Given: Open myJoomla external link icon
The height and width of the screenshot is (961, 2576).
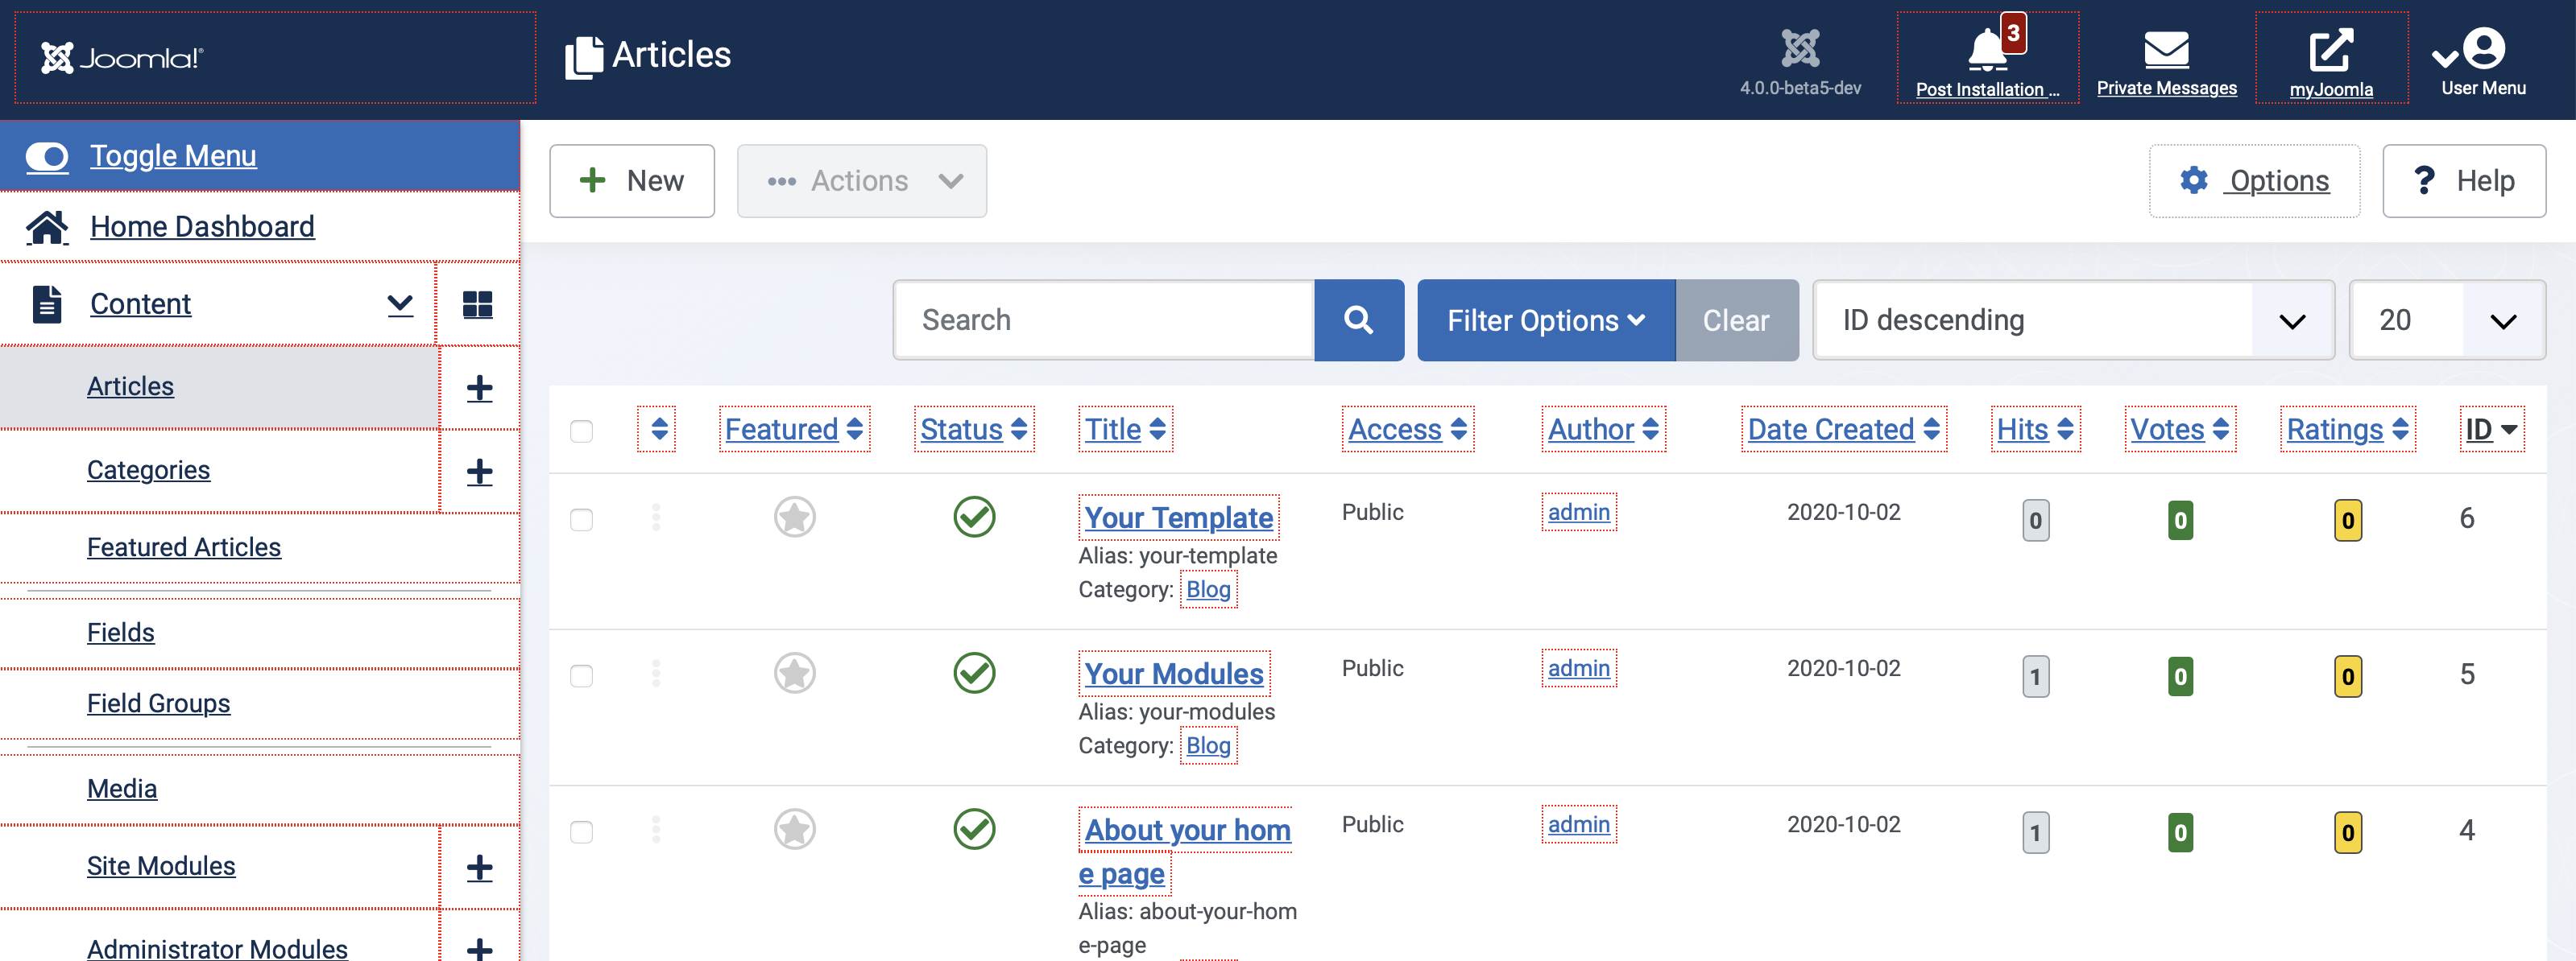Looking at the screenshot, I should (2330, 50).
